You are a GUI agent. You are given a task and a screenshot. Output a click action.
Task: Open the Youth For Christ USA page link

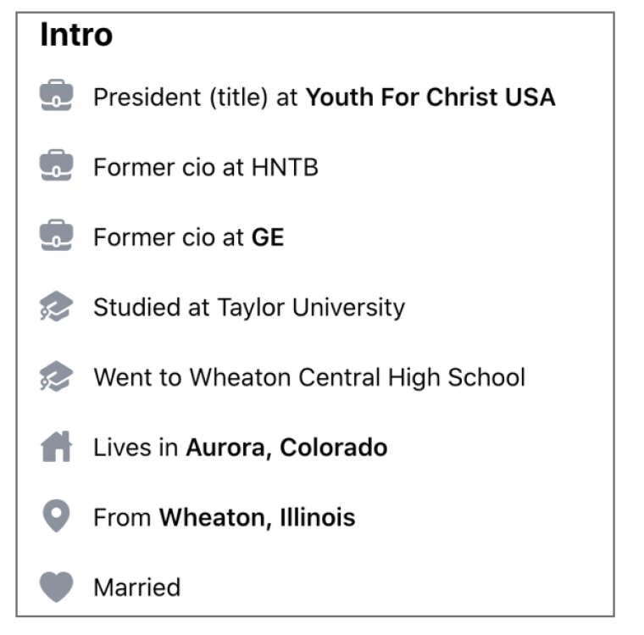pyautogui.click(x=430, y=97)
